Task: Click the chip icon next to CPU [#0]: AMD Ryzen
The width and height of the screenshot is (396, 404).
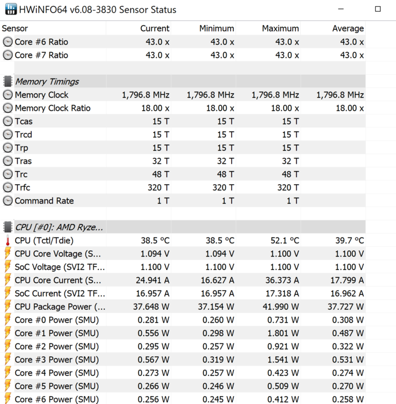Action: 8,227
